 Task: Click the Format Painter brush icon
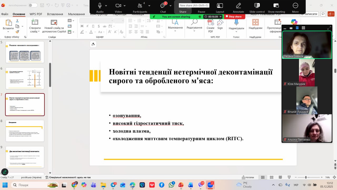[17, 32]
